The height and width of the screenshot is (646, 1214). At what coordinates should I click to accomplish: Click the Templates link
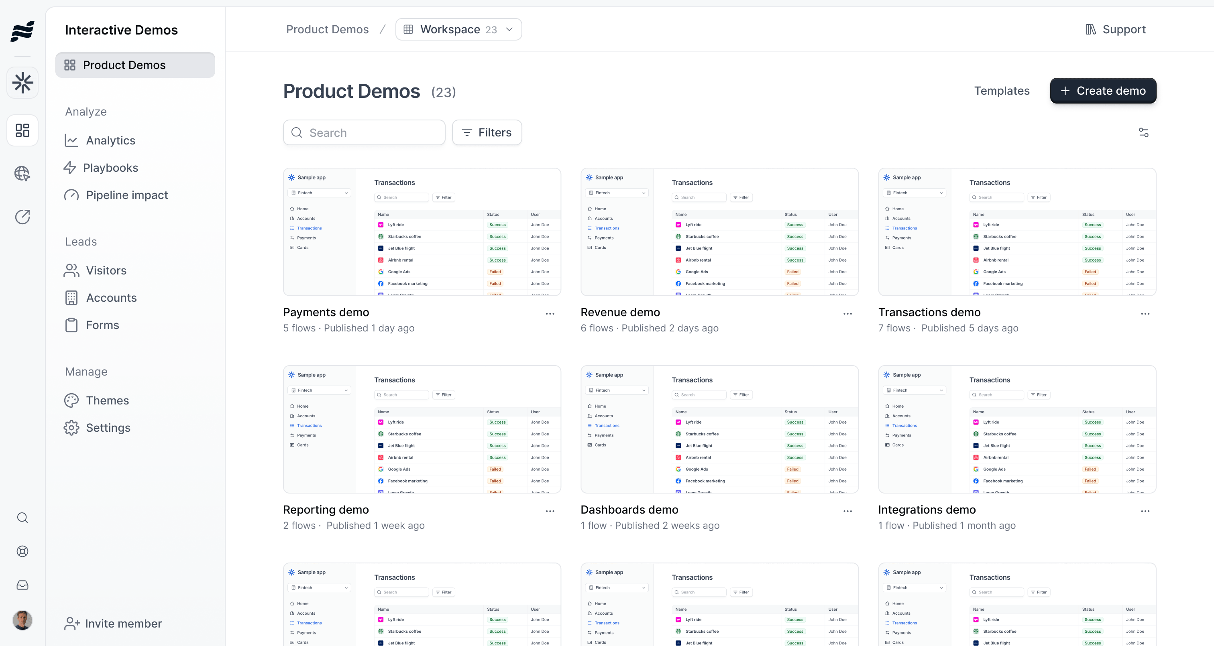click(x=1002, y=90)
